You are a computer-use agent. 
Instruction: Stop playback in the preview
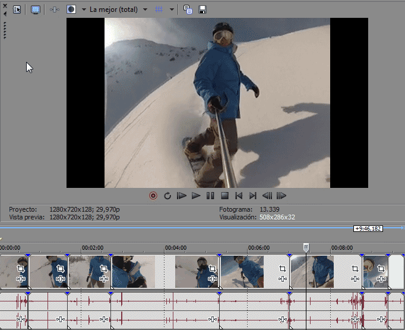(x=224, y=196)
